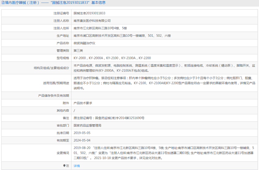The height and width of the screenshot is (170, 259).
Task: Click the original registration number in 备注 row
Action: tap(109, 118)
